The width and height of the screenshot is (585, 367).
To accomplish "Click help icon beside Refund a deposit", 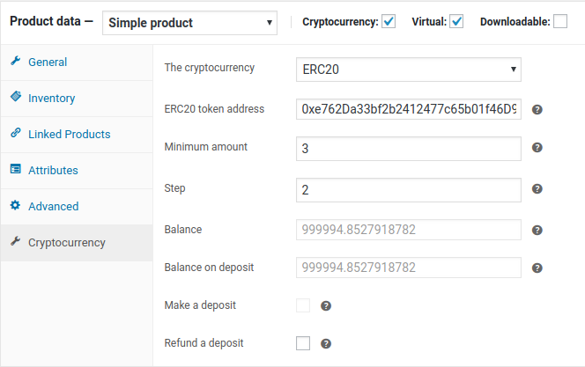I will click(x=326, y=343).
